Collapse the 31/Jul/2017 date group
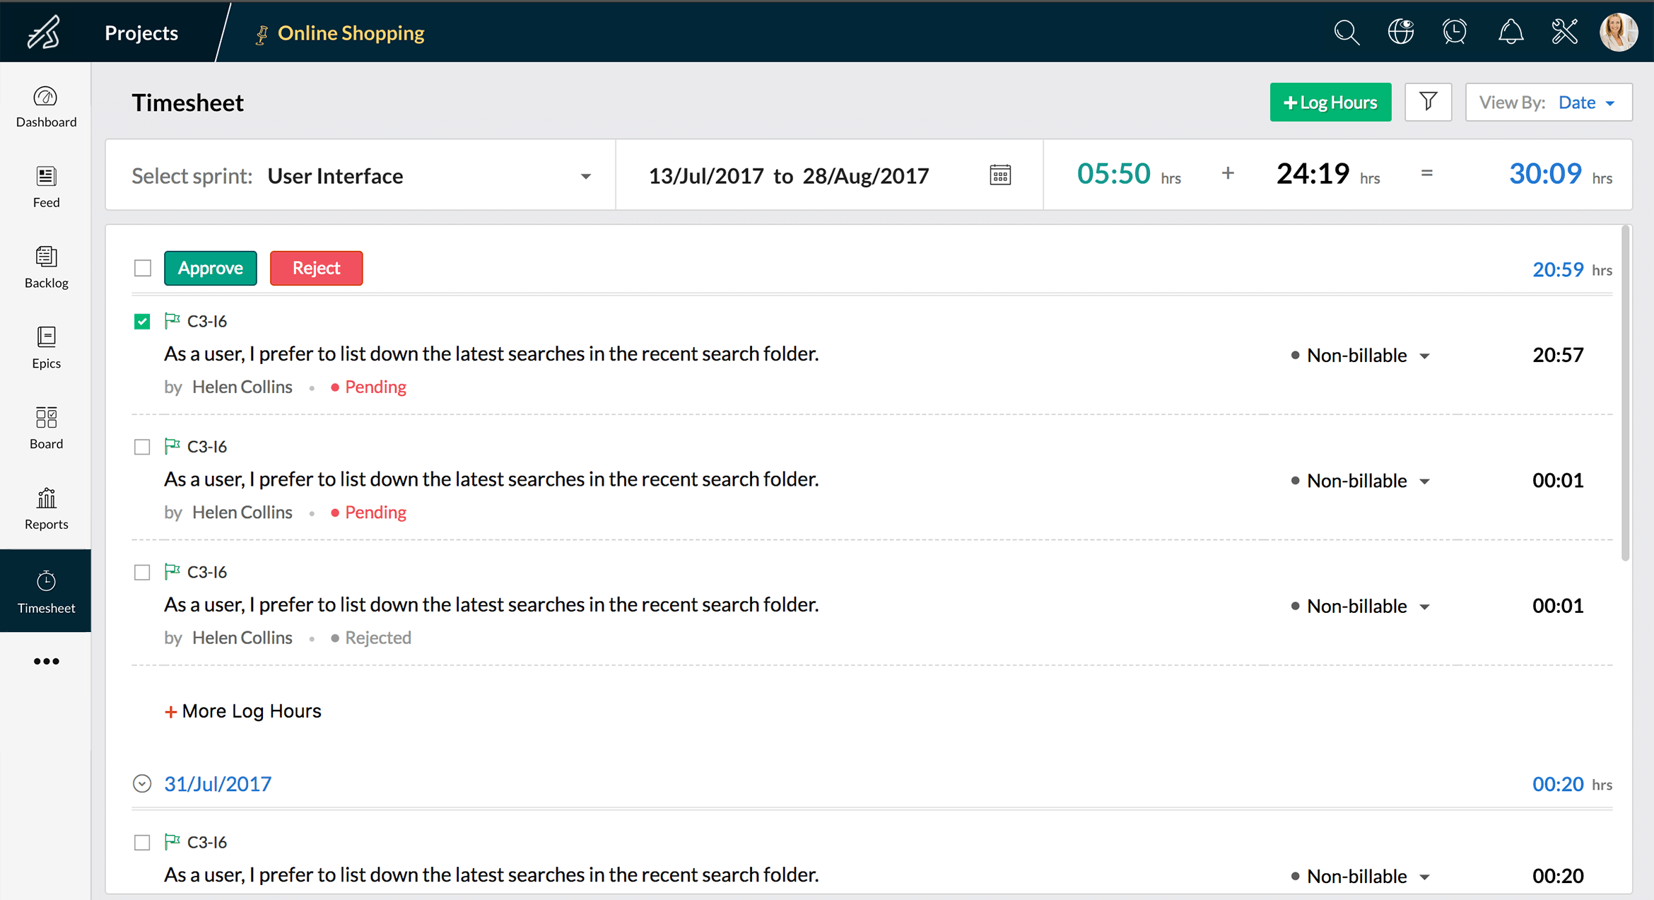The image size is (1654, 900). (x=142, y=783)
